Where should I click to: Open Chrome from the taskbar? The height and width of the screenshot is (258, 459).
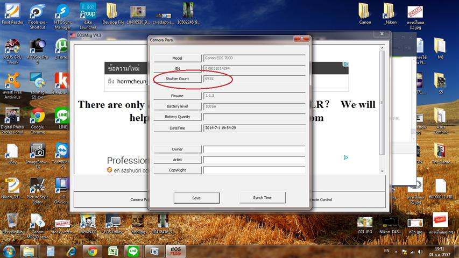(93, 251)
